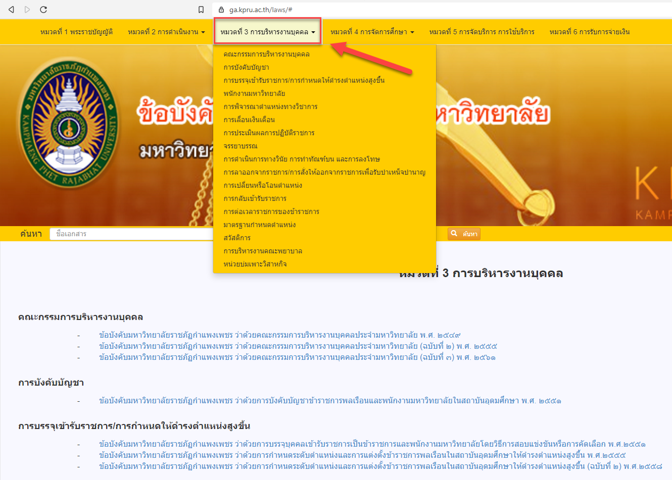Bookmark this page using the bookmark icon
Screen dimensions: 672x480
[x=201, y=10]
